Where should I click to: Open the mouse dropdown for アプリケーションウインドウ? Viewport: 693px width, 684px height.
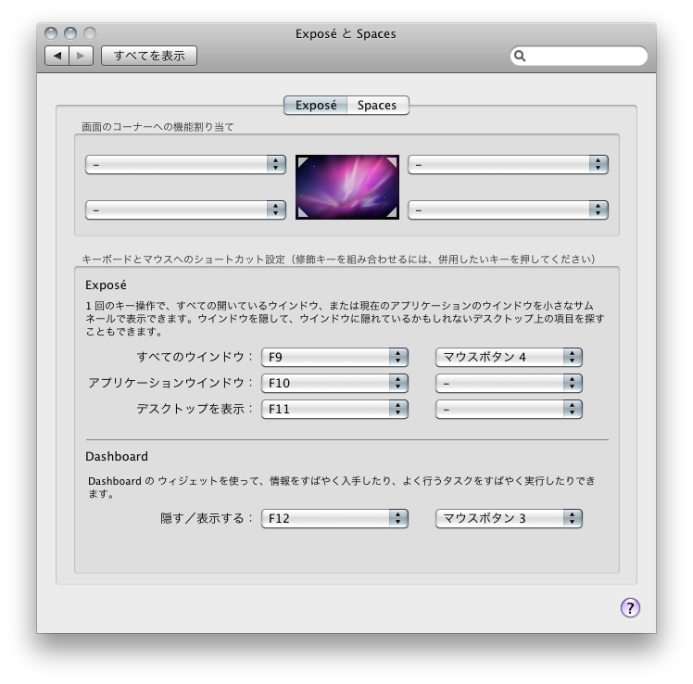point(509,383)
